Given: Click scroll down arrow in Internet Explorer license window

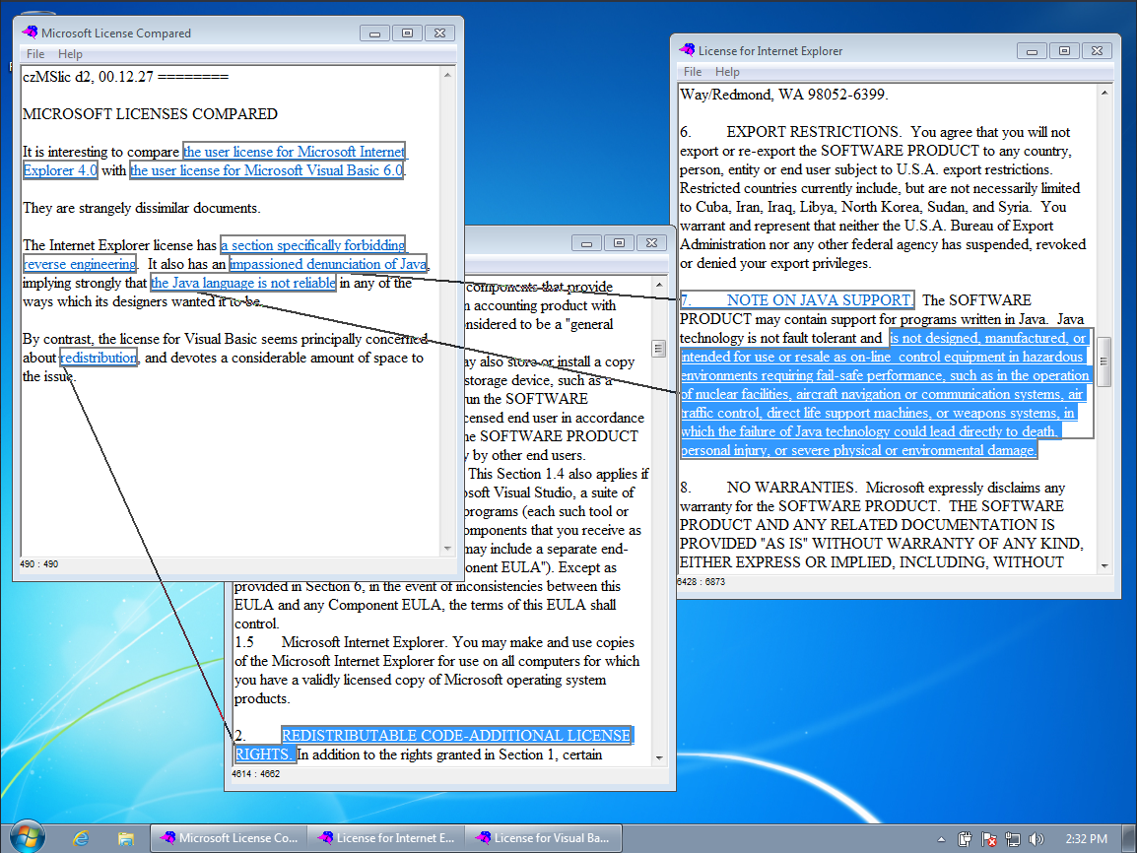Looking at the screenshot, I should click(1104, 566).
